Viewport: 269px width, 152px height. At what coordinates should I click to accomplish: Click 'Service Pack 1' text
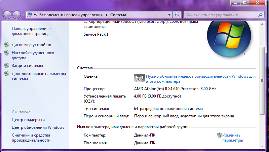click(x=96, y=34)
